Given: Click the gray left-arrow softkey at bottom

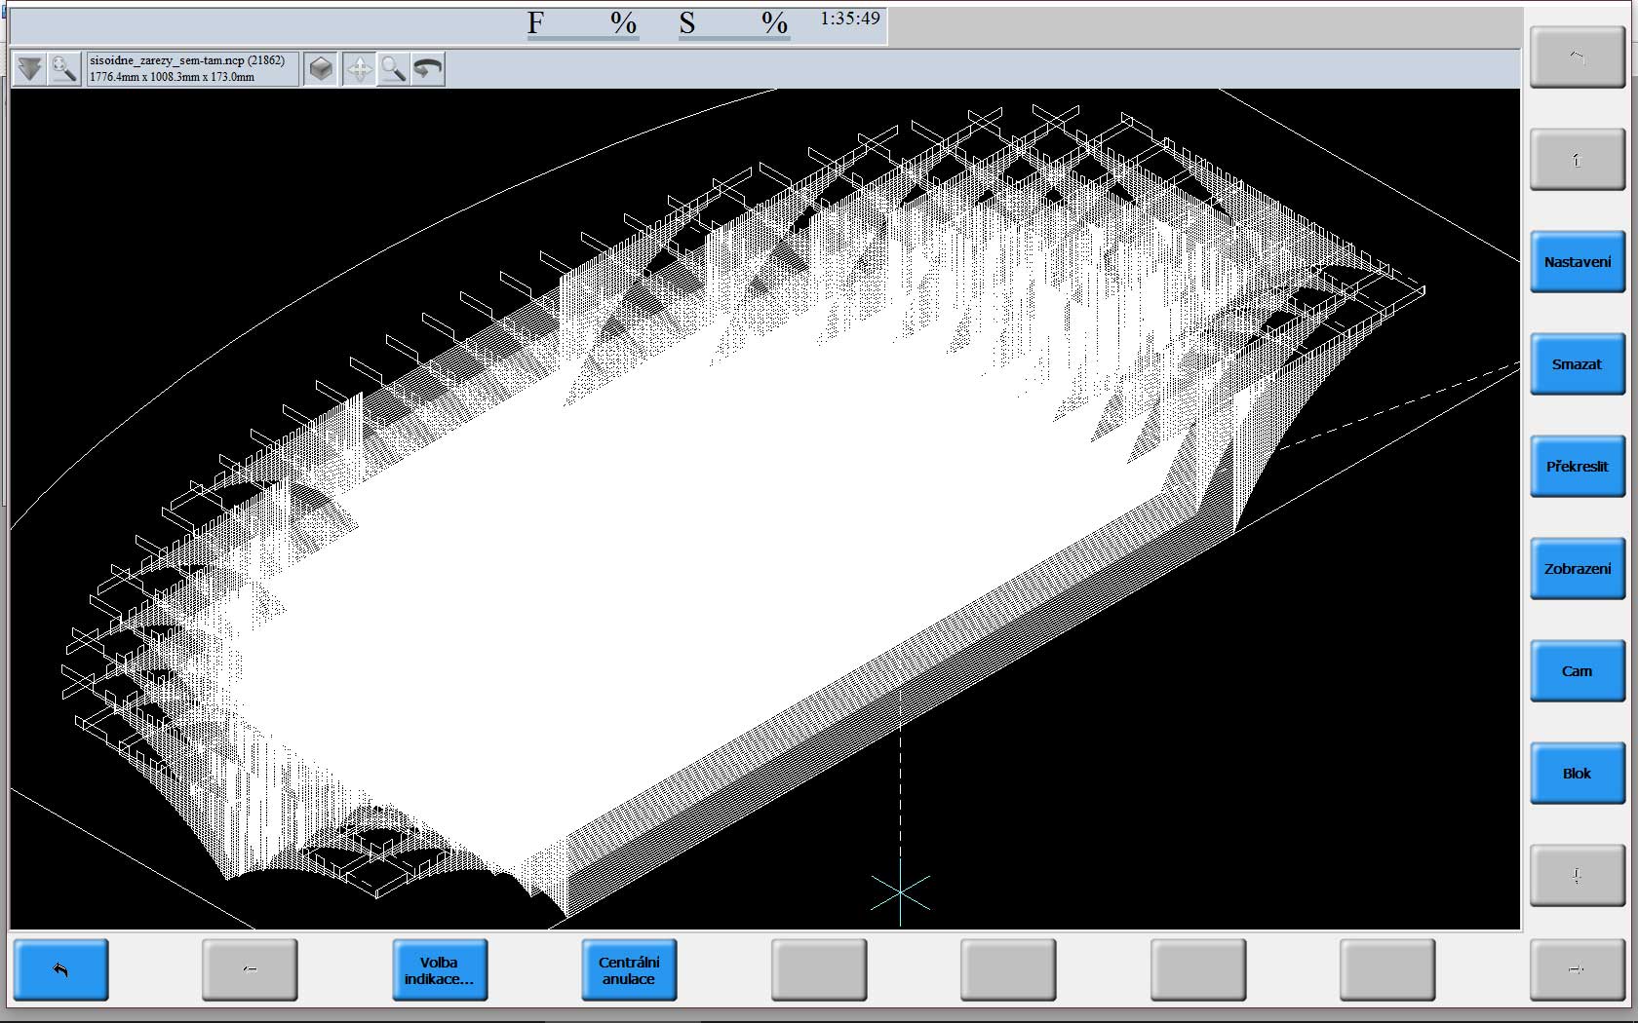Looking at the screenshot, I should coord(250,969).
